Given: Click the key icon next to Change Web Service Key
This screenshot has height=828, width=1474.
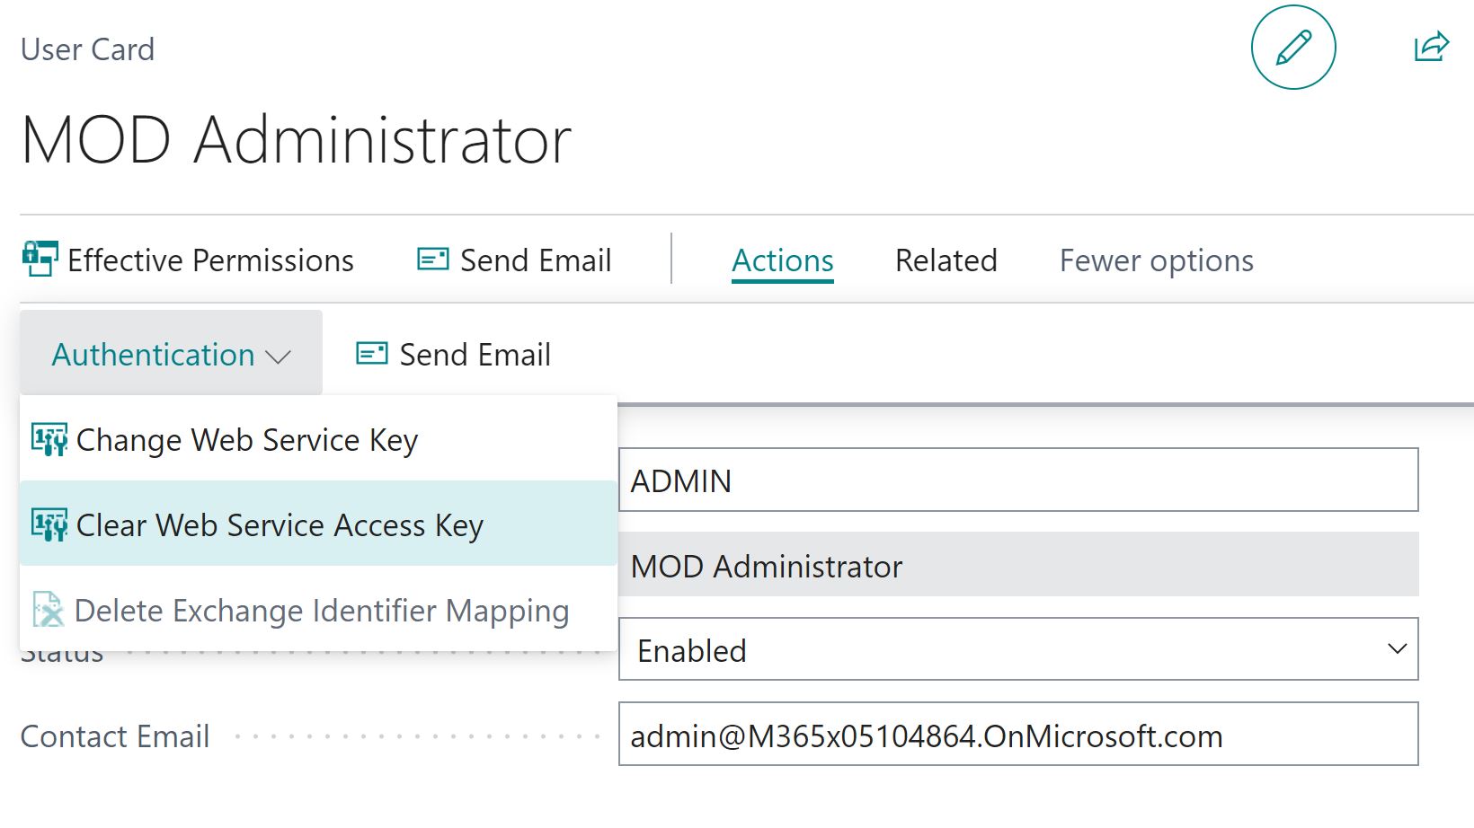Looking at the screenshot, I should 49,440.
